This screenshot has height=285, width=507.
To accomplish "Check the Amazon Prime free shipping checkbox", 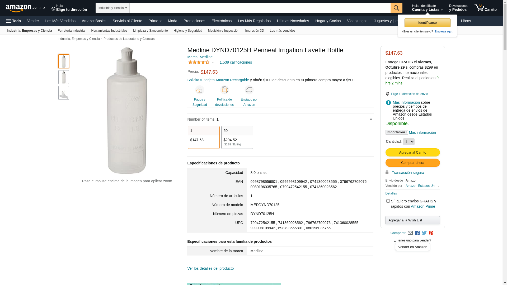I will pyautogui.click(x=388, y=201).
